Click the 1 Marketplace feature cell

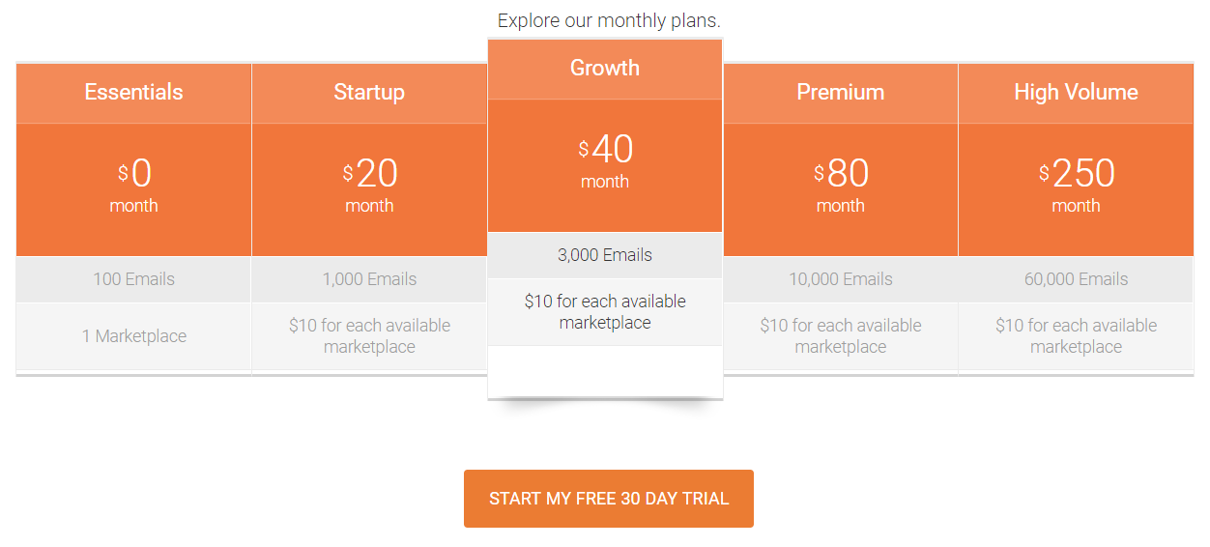coord(133,336)
